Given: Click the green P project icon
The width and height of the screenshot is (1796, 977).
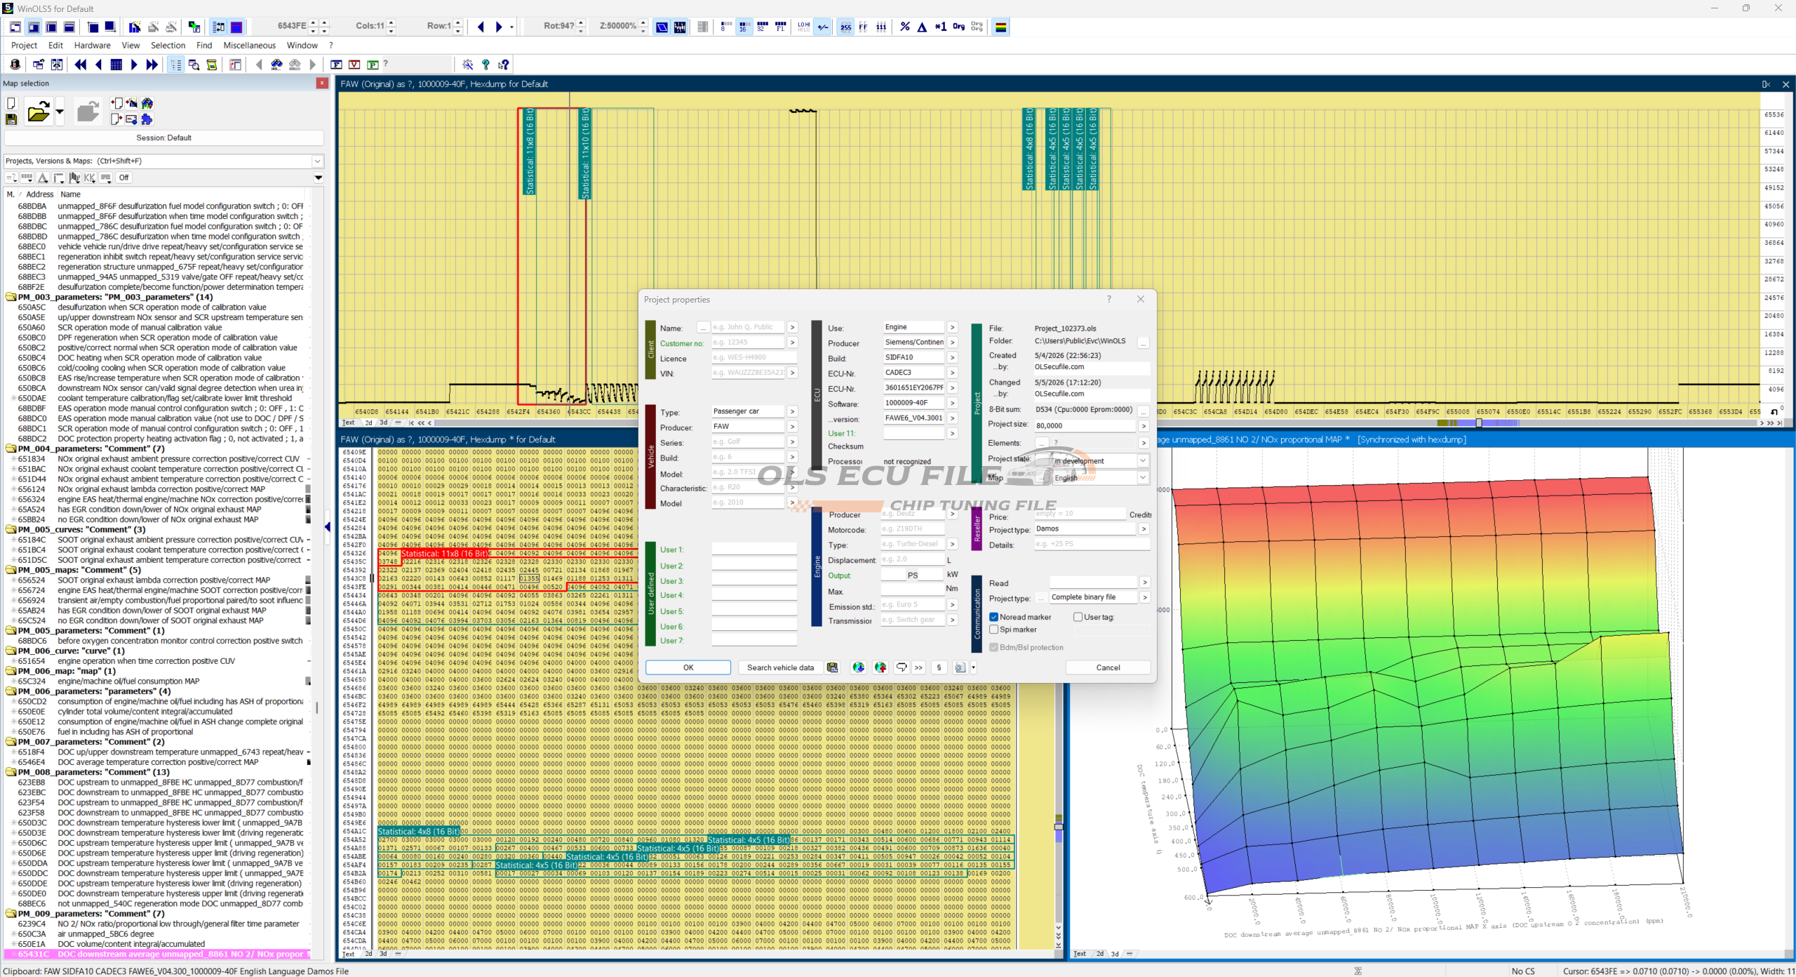Looking at the screenshot, I should 373,65.
